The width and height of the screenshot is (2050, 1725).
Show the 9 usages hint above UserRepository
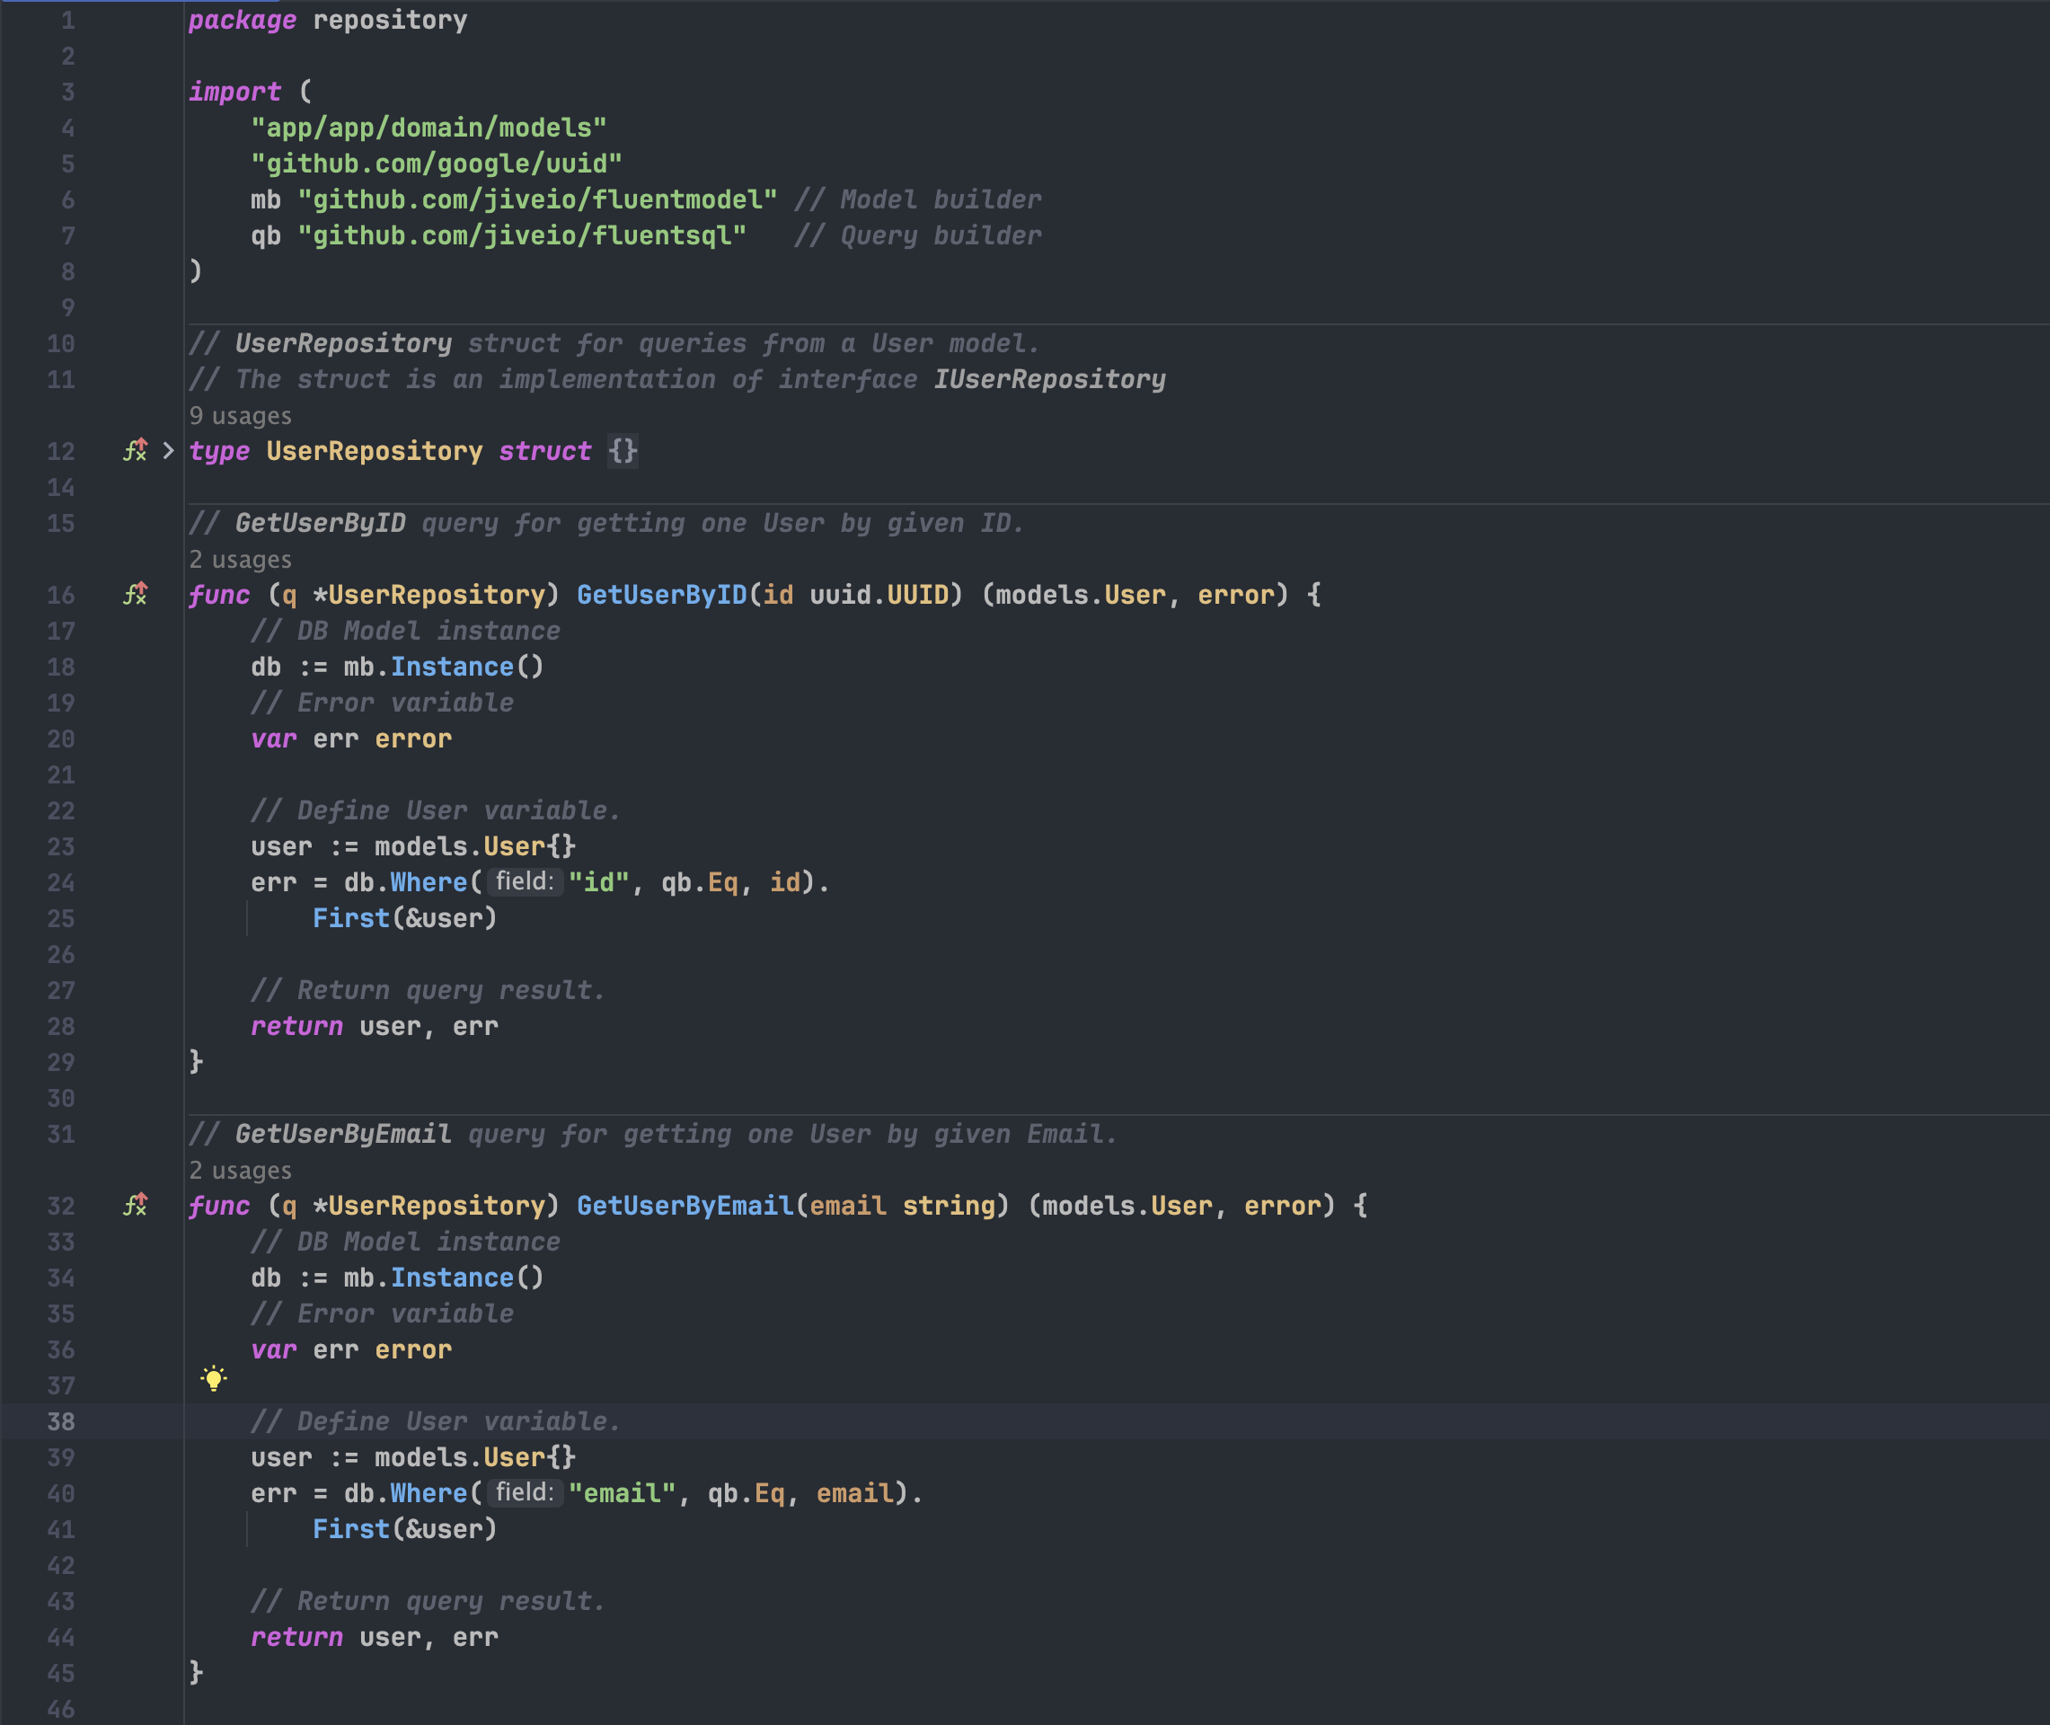pos(241,416)
